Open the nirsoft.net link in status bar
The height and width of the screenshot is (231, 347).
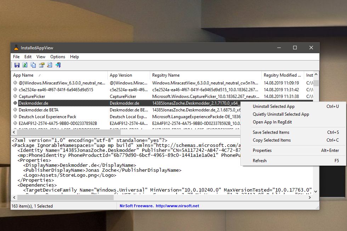[x=177, y=206]
